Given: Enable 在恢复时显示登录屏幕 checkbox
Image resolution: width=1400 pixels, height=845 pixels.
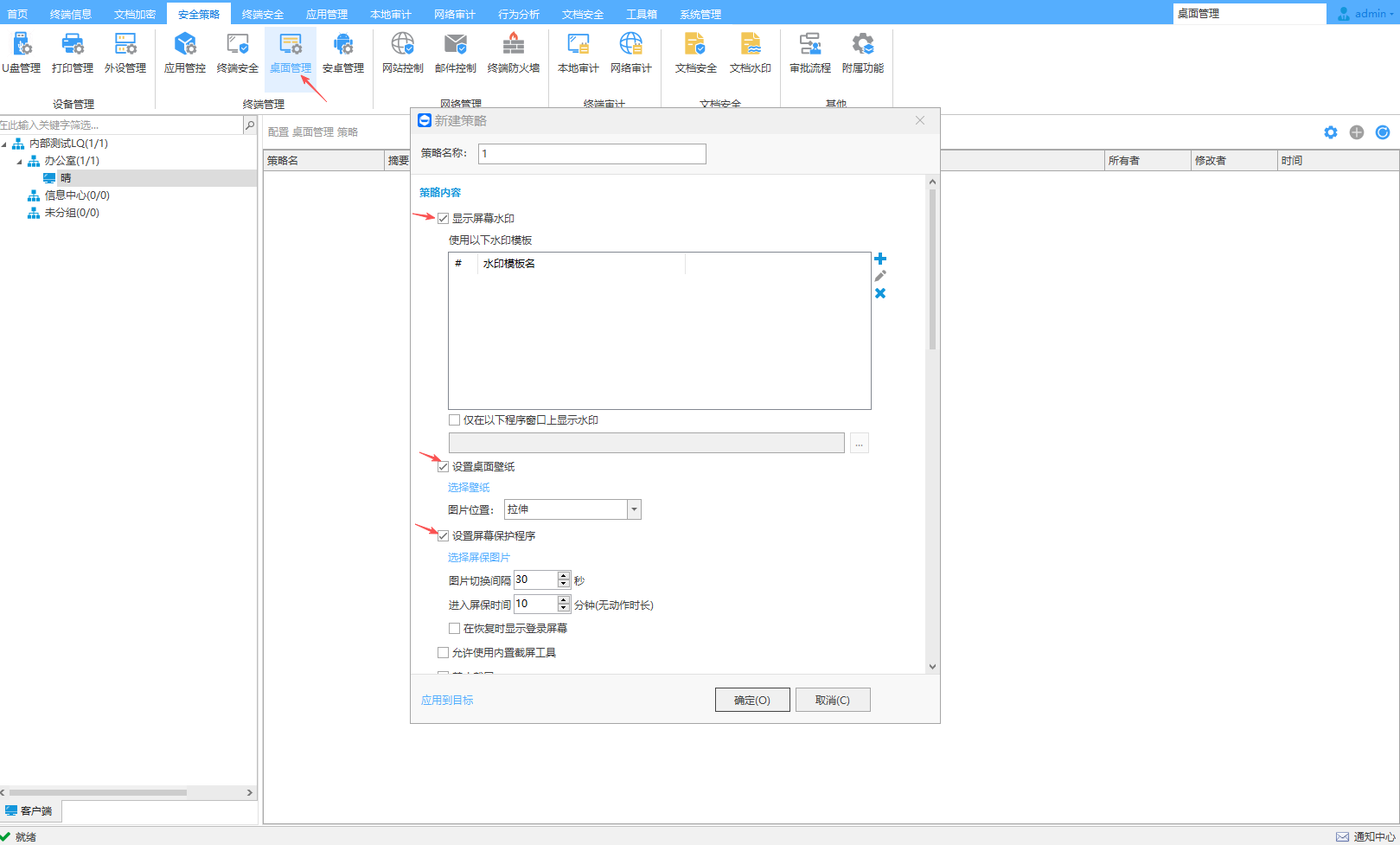Looking at the screenshot, I should (x=455, y=629).
